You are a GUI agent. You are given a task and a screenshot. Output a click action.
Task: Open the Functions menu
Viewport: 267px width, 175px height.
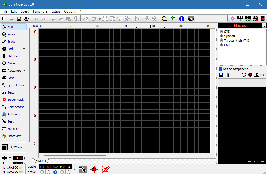coord(40,11)
